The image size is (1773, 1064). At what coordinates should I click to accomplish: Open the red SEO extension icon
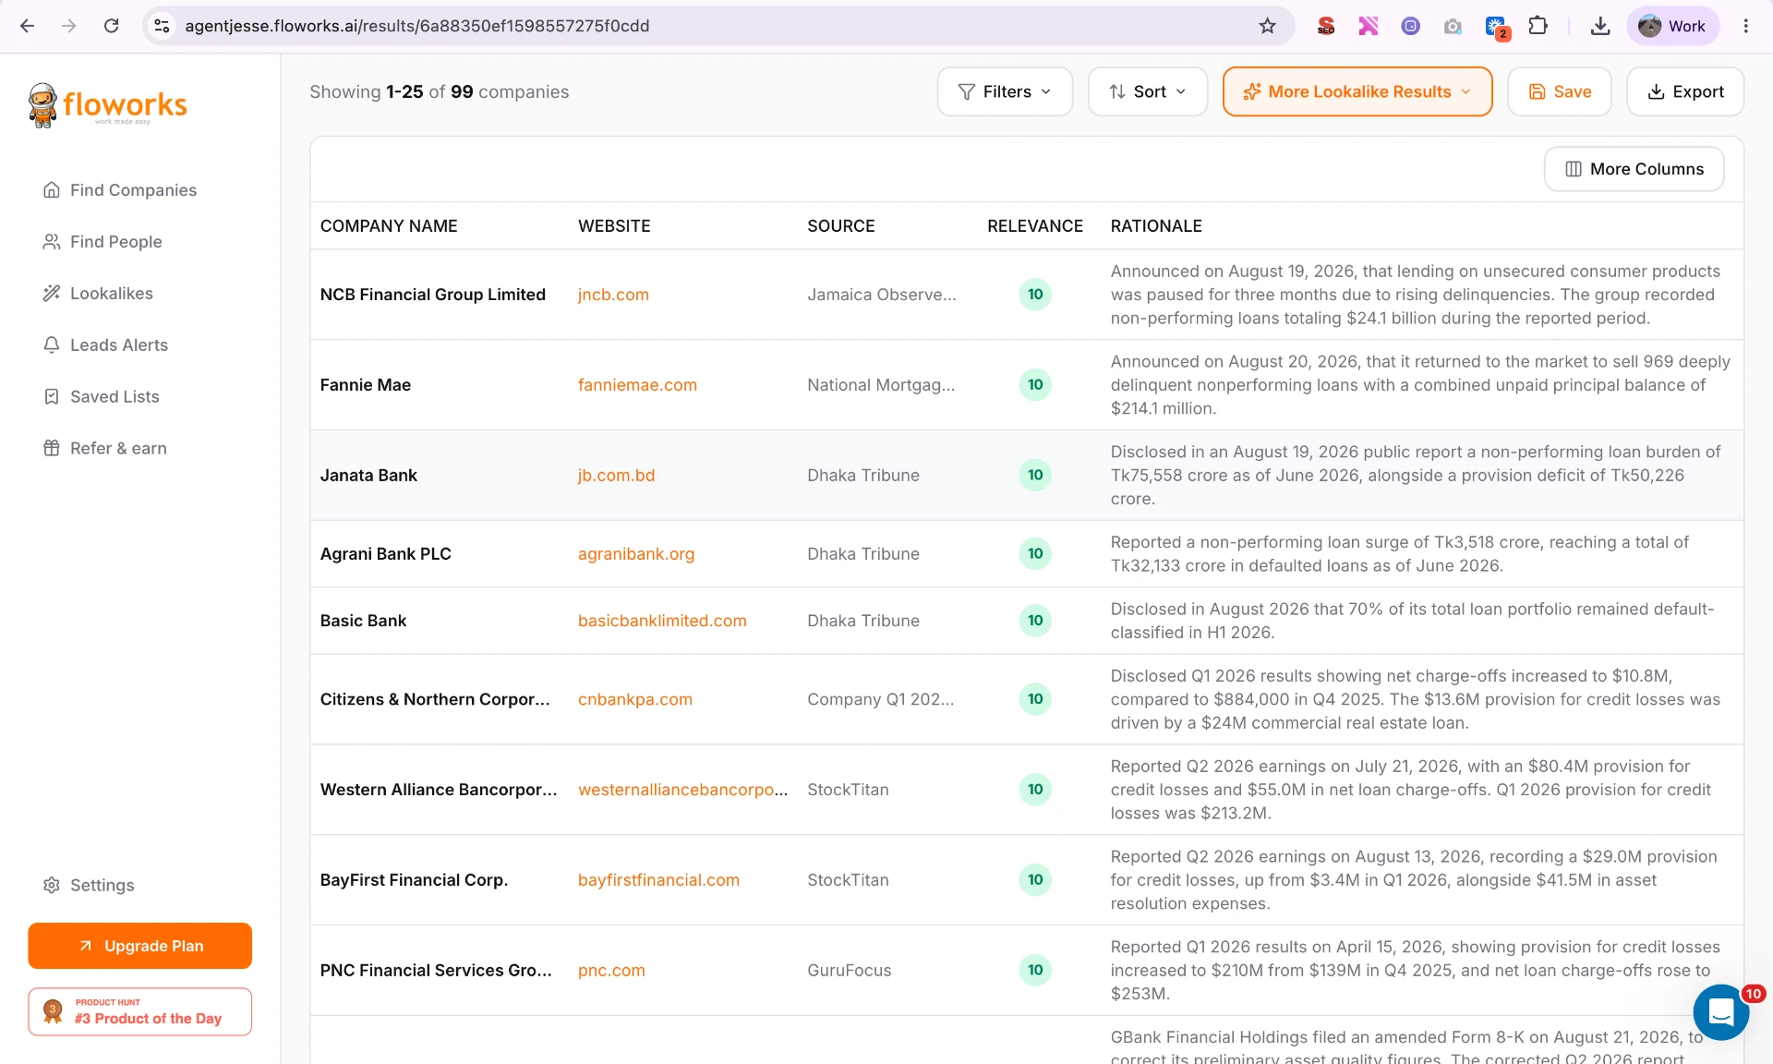1326,26
